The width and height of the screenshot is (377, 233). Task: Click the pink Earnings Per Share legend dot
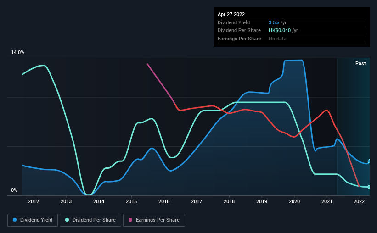coord(130,220)
